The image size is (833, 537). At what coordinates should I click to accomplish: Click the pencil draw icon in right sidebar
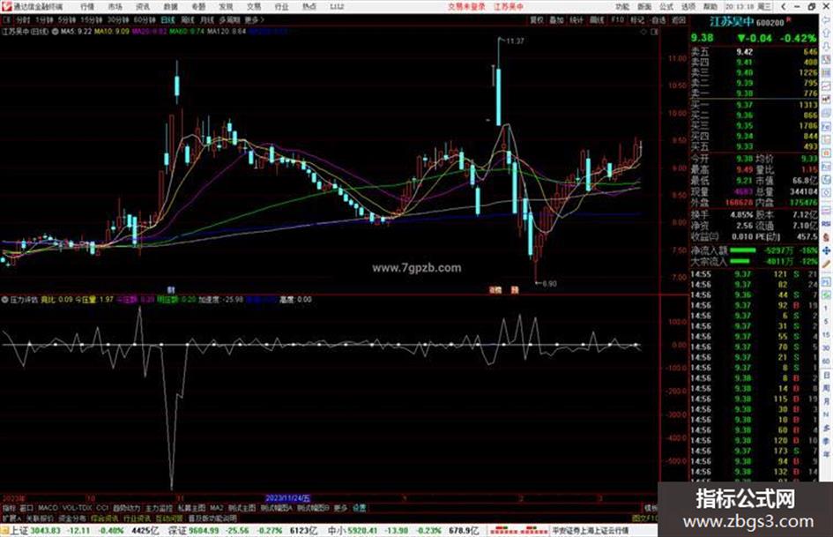826,264
